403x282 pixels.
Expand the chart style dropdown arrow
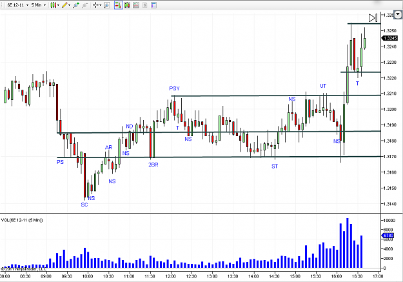pos(58,5)
